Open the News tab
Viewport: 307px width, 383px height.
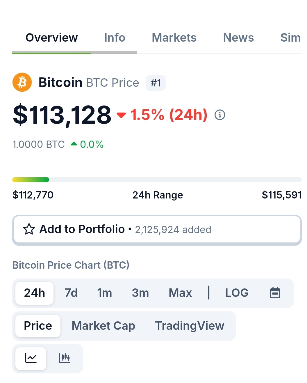click(238, 38)
